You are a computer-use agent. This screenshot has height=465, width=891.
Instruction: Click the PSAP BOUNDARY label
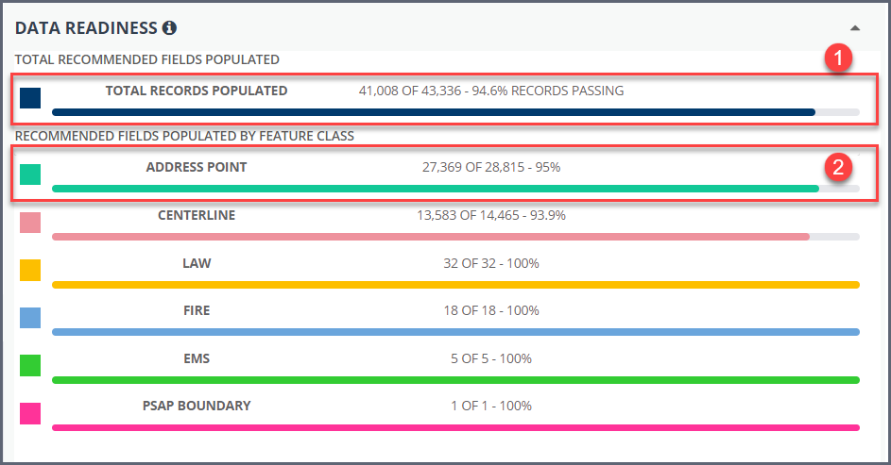[197, 406]
